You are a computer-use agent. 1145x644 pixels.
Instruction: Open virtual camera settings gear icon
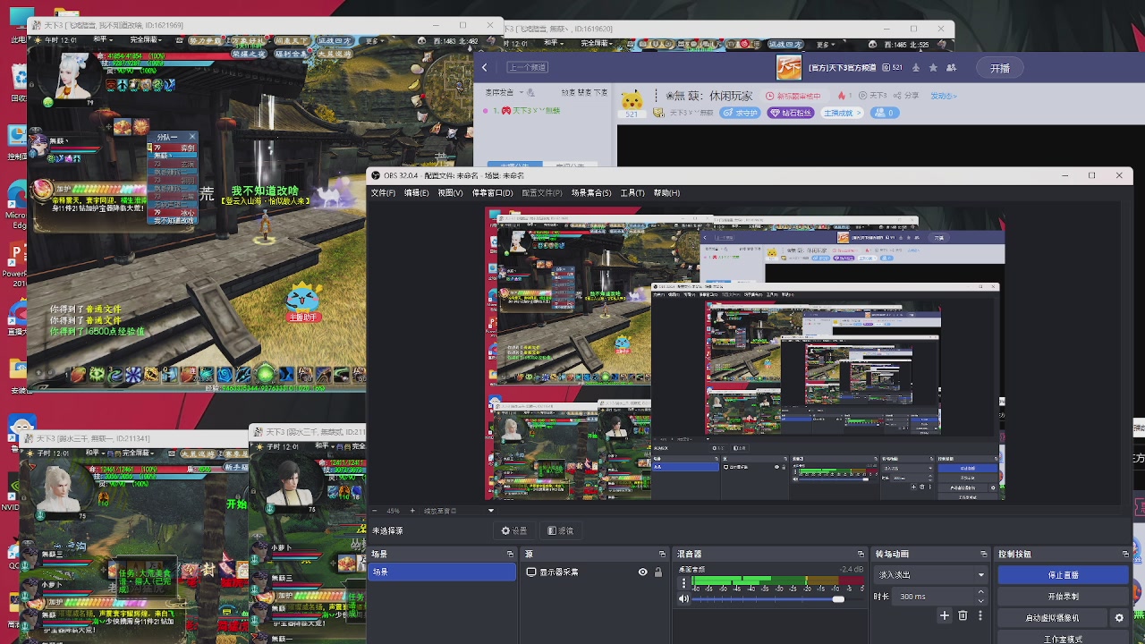click(x=1119, y=618)
